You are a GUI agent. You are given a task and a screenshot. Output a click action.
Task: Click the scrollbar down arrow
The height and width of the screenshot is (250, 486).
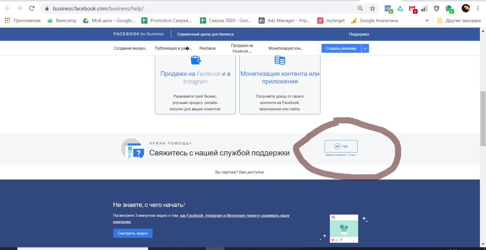pos(483,244)
